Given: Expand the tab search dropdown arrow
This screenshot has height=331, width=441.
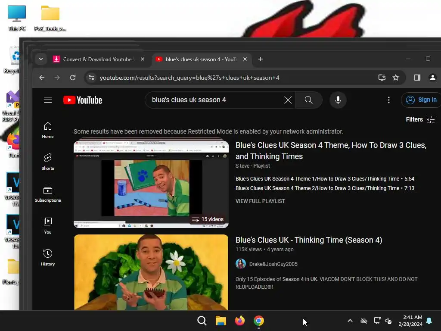Looking at the screenshot, I should (41, 59).
